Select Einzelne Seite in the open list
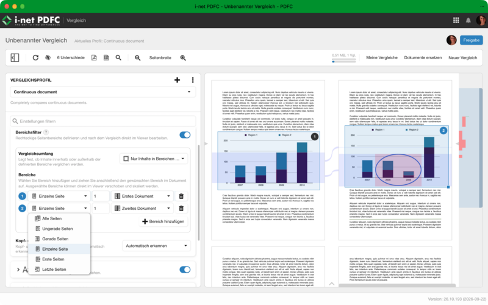 [59, 249]
